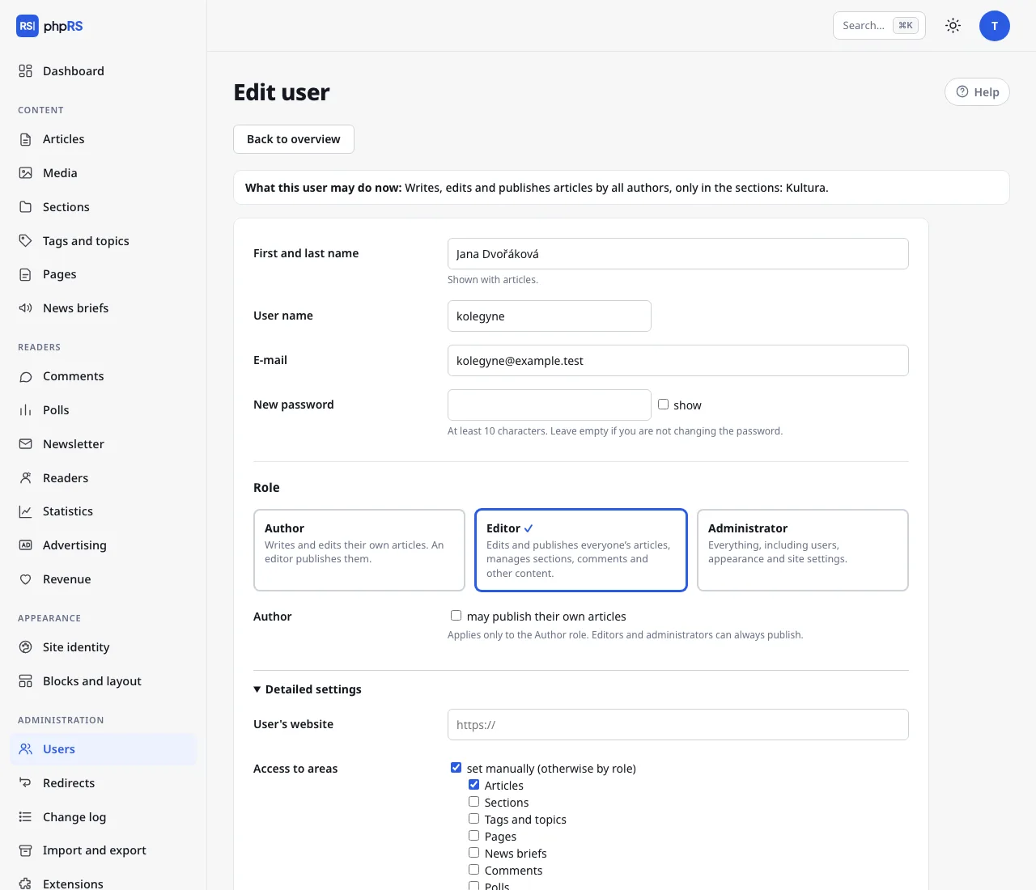Click the Media image icon

pyautogui.click(x=26, y=173)
